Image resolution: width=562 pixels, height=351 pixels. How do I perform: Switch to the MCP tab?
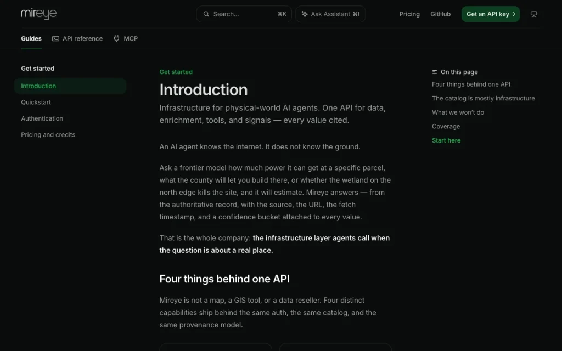point(126,39)
